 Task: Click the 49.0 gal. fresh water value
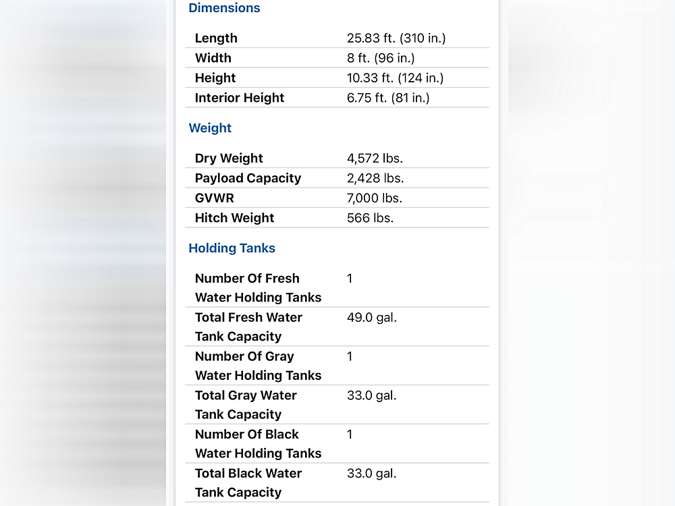pos(371,317)
